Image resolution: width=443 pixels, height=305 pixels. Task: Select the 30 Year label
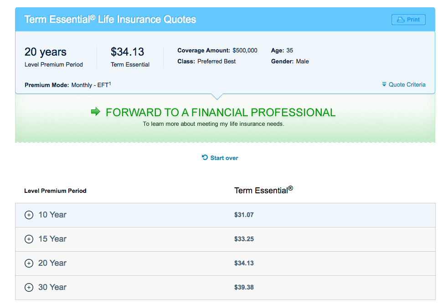click(52, 287)
